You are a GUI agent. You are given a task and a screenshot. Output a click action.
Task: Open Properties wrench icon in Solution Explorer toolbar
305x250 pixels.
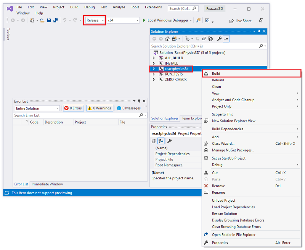tap(219, 39)
